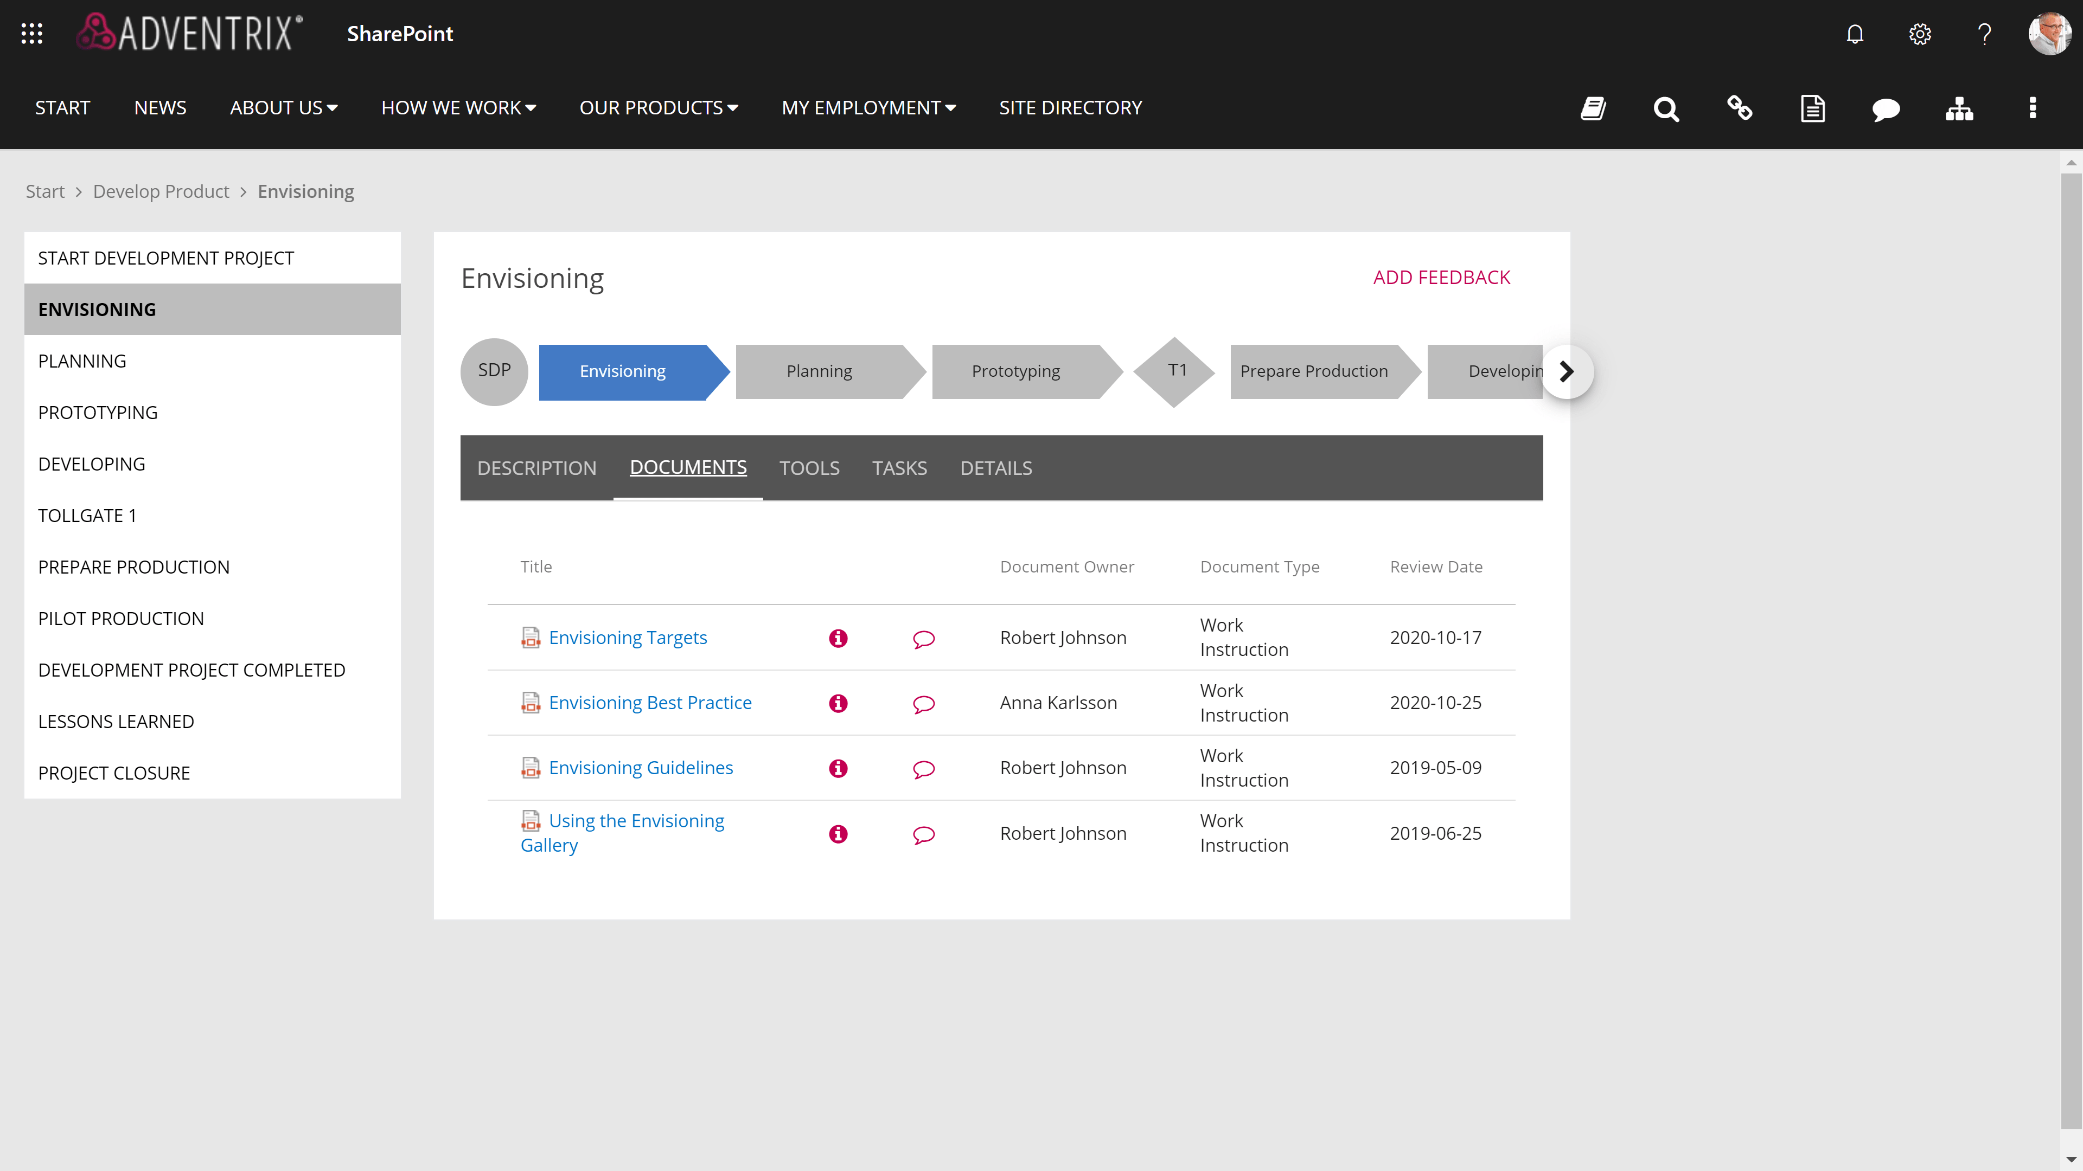Go to Start breadcrumb

(x=44, y=191)
